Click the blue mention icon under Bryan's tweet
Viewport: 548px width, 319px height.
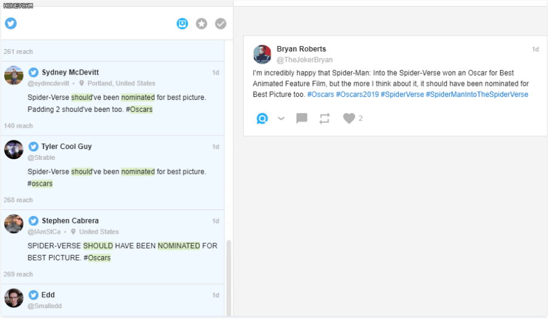[262, 119]
